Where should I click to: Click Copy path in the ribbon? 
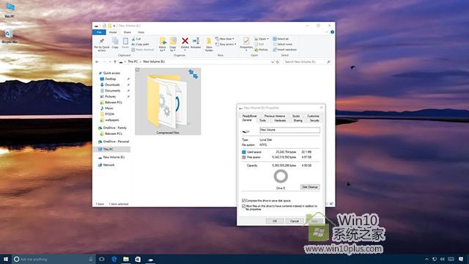coord(140,44)
